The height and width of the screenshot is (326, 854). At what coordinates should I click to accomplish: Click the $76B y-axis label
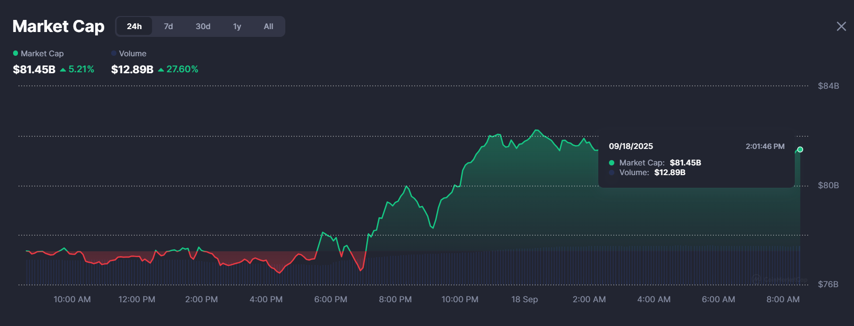(x=828, y=284)
